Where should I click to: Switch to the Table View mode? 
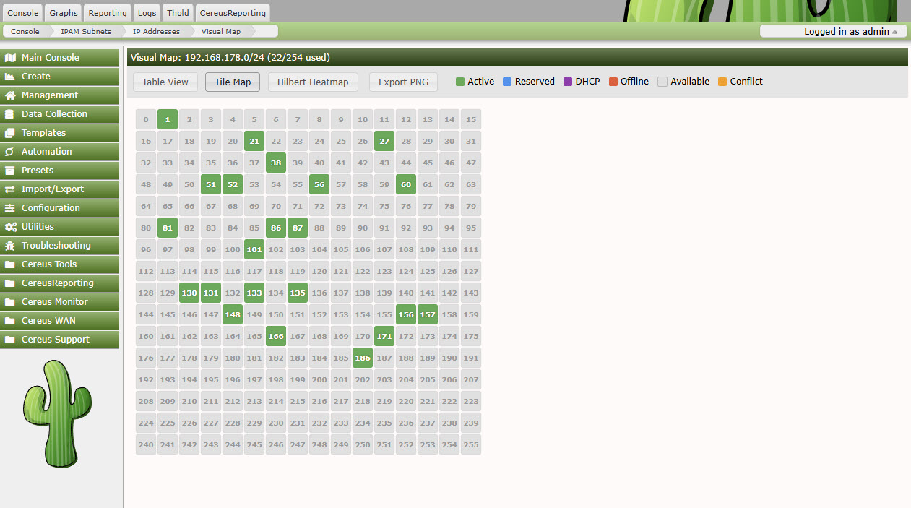(x=165, y=82)
